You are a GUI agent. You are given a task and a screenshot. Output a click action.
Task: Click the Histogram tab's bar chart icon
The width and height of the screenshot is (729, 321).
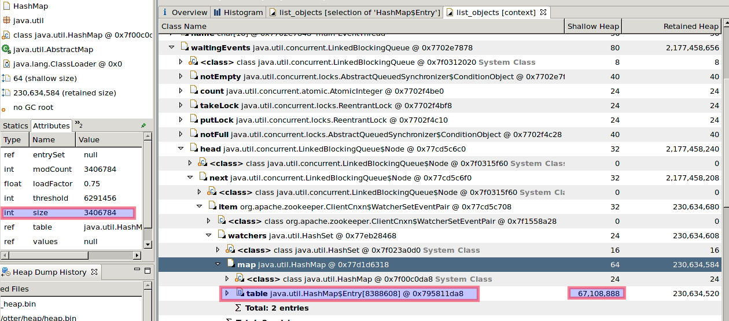point(218,12)
